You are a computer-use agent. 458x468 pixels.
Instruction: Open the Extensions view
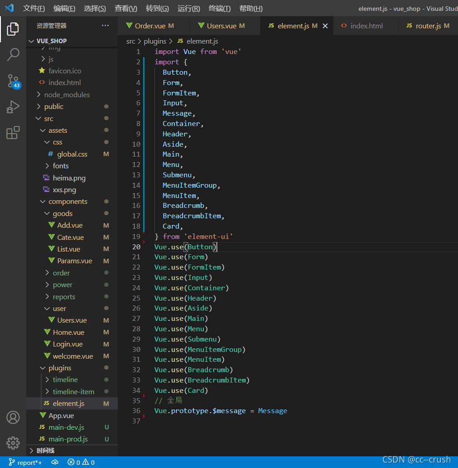(13, 132)
